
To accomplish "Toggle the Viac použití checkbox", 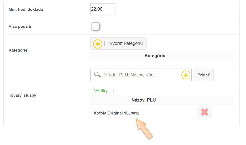I will pyautogui.click(x=96, y=26).
